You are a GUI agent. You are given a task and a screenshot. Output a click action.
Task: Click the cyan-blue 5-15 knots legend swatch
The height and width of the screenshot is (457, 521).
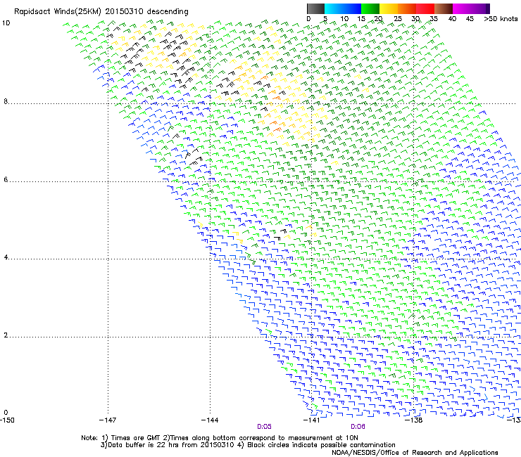(343, 8)
